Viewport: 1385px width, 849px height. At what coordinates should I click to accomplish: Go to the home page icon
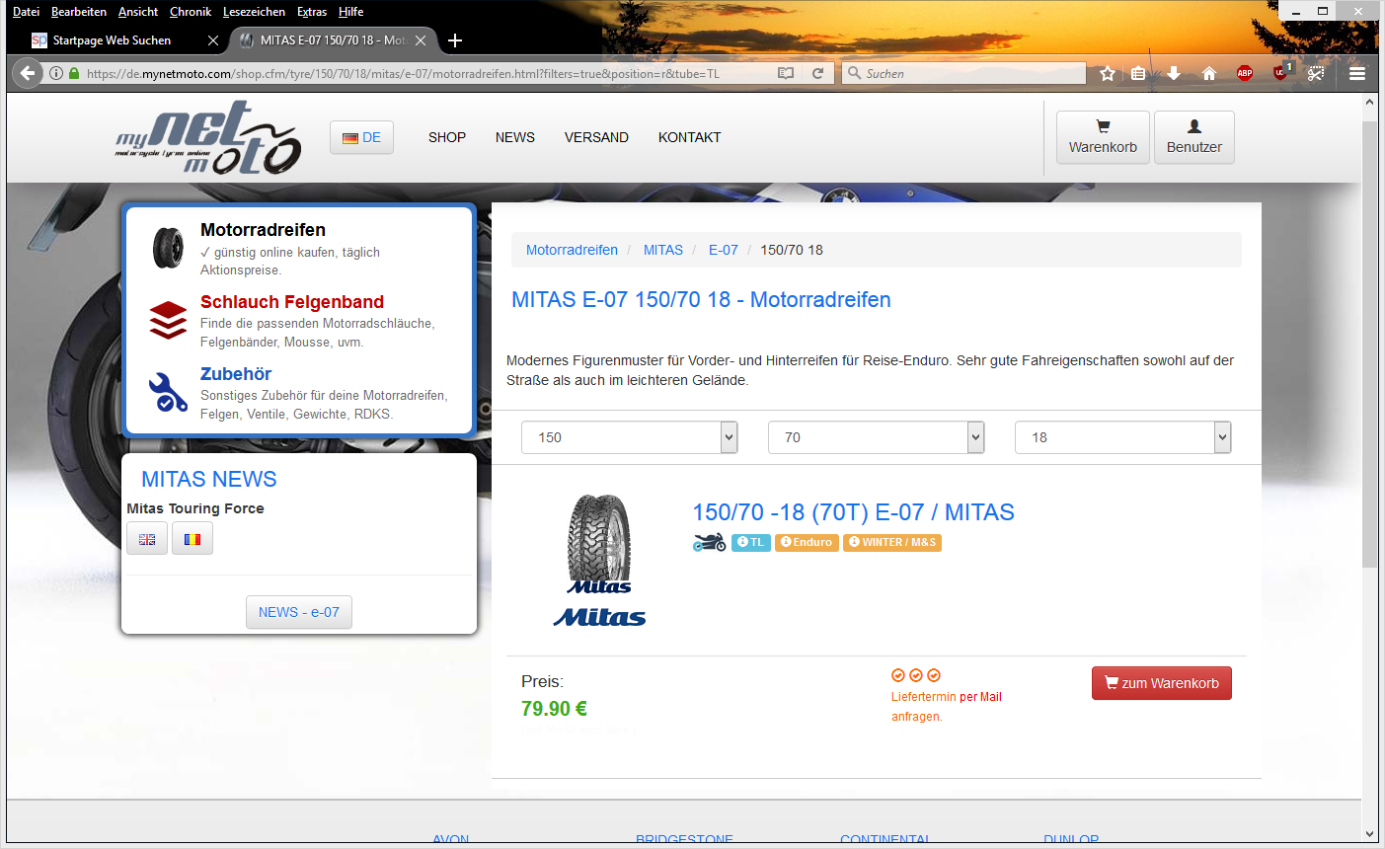(x=1208, y=73)
